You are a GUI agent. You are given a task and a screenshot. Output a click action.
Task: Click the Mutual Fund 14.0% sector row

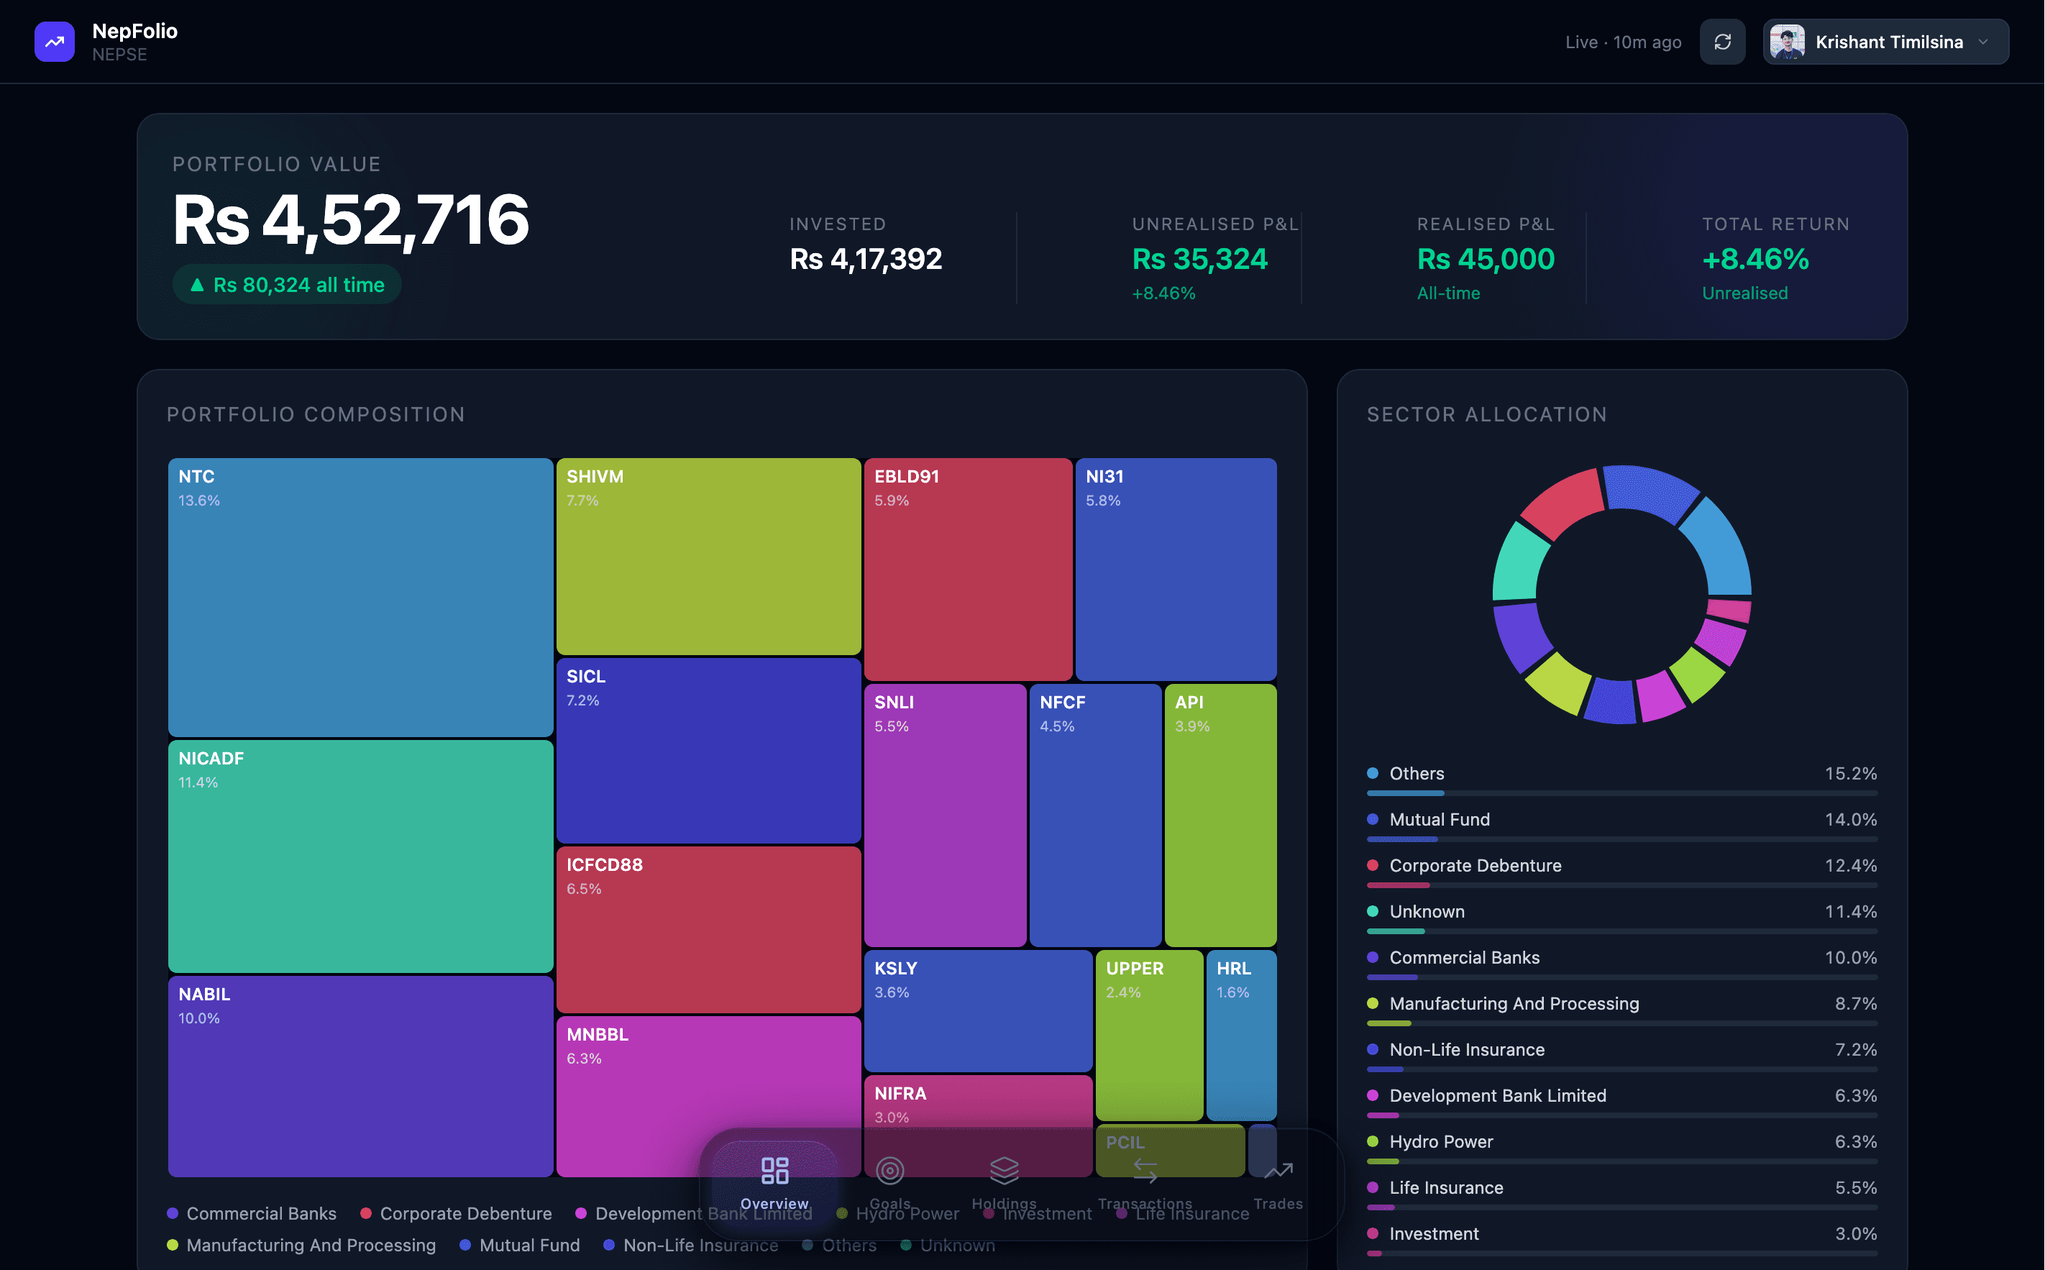click(x=1621, y=825)
